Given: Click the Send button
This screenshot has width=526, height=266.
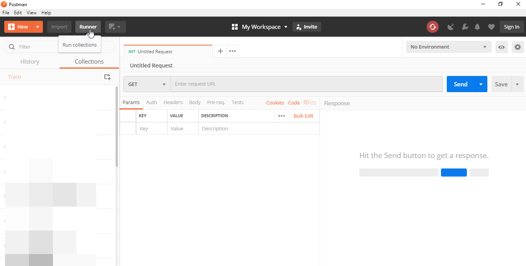Looking at the screenshot, I should pos(460,84).
